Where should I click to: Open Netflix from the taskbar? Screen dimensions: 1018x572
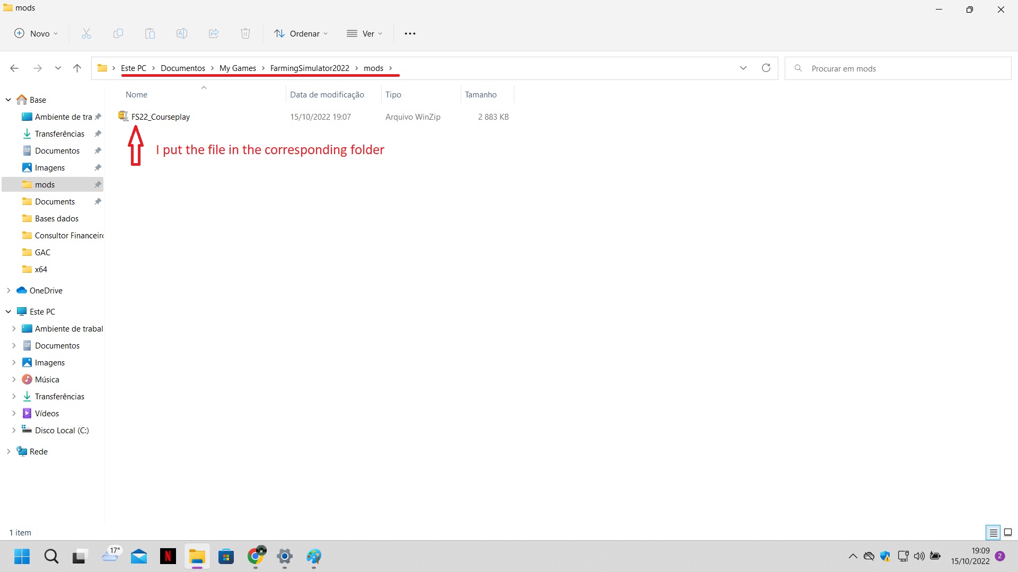(168, 556)
